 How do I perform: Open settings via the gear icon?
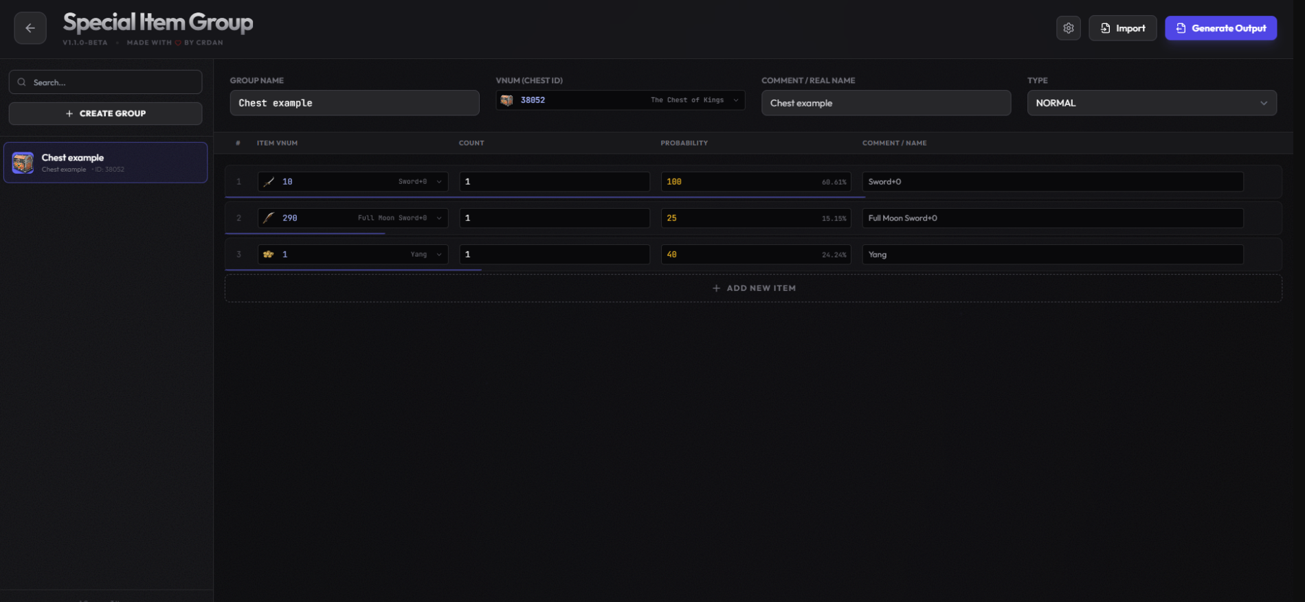pyautogui.click(x=1068, y=28)
